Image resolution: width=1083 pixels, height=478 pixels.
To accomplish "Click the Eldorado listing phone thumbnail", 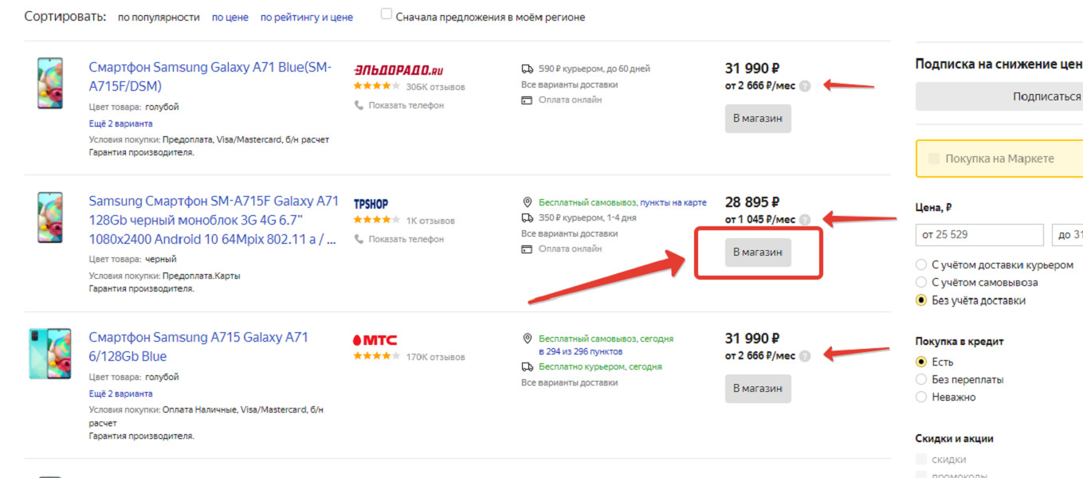I will [49, 82].
